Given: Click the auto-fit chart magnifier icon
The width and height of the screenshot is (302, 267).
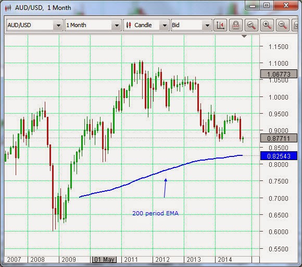Looking at the screenshot, I should (x=251, y=25).
